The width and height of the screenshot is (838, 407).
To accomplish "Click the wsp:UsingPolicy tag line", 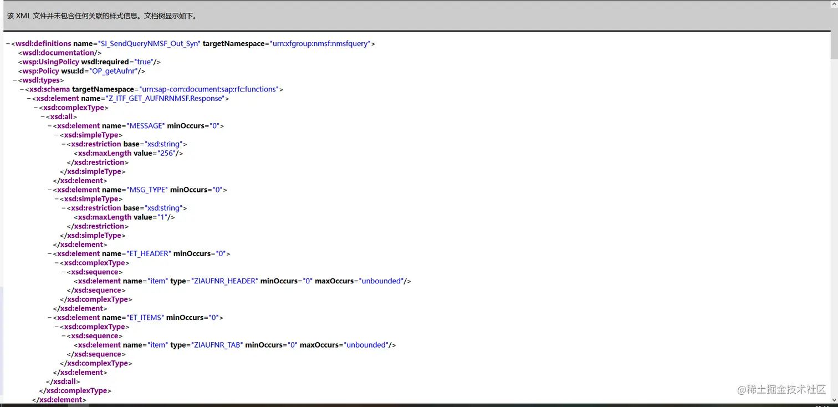I will pyautogui.click(x=90, y=62).
